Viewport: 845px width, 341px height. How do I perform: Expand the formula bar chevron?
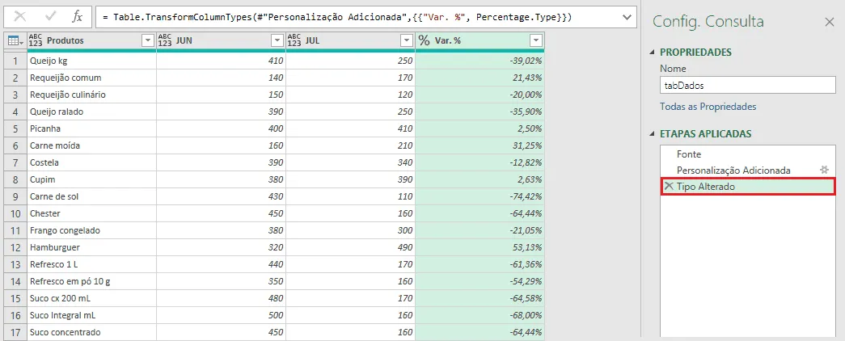(627, 17)
